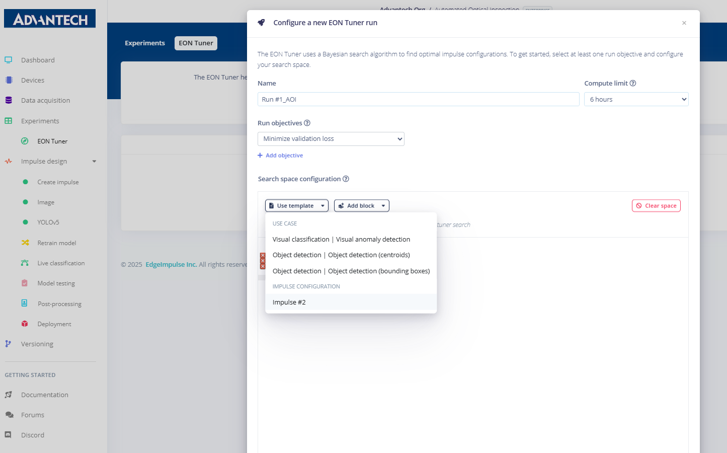
Task: Click the Retrain model sidebar label
Action: click(57, 243)
